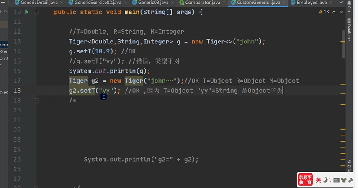Open the Ant tool window
The image size is (358, 188).
pyautogui.click(x=349, y=6)
